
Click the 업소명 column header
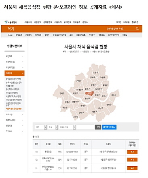(x=48, y=144)
